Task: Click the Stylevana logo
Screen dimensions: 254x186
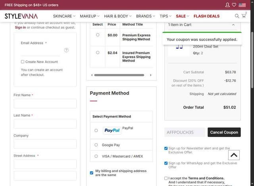Action: coord(21,16)
